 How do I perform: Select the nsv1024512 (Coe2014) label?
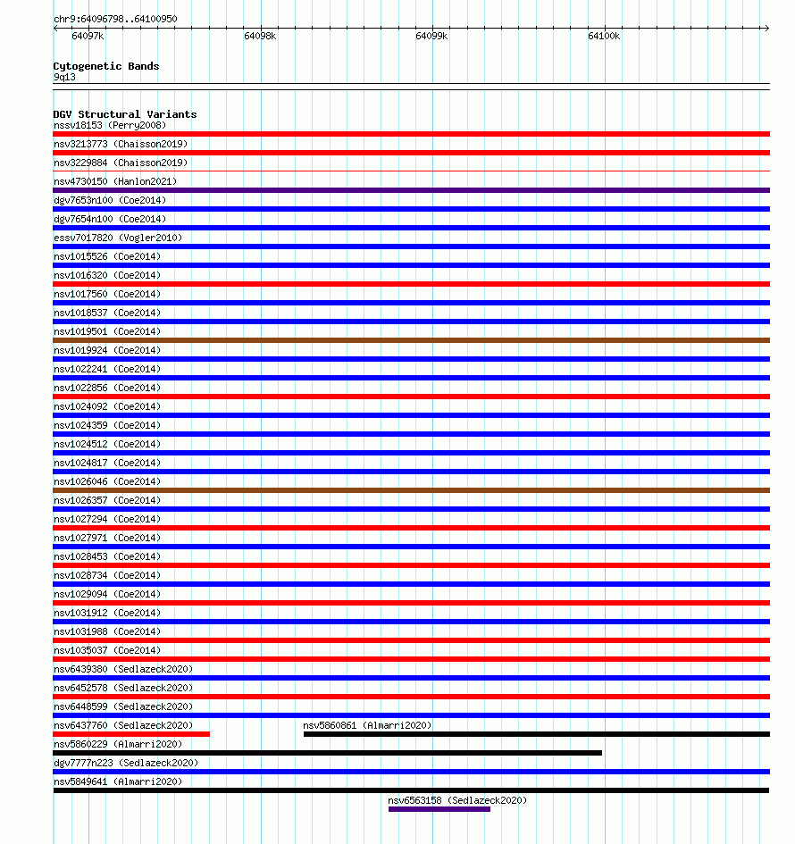coord(107,445)
